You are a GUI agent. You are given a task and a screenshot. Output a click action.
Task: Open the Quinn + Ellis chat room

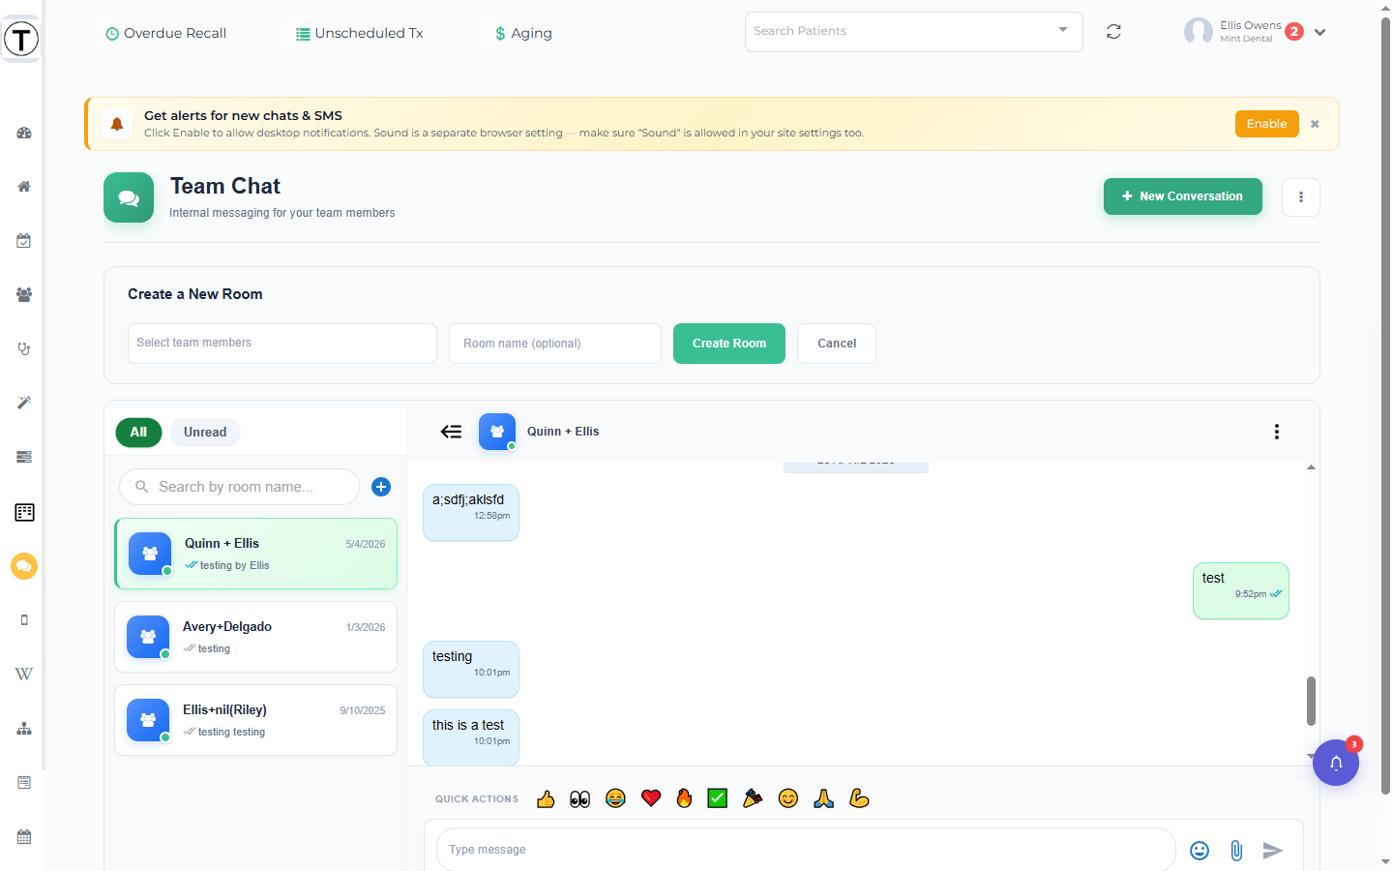256,554
